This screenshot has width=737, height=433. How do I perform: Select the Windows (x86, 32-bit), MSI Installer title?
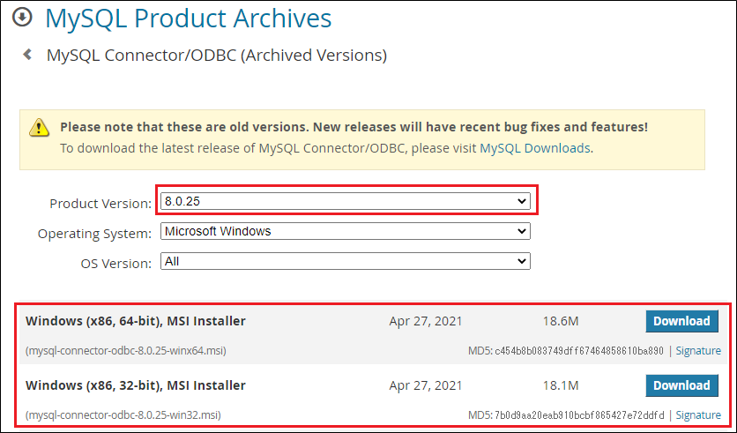click(136, 385)
